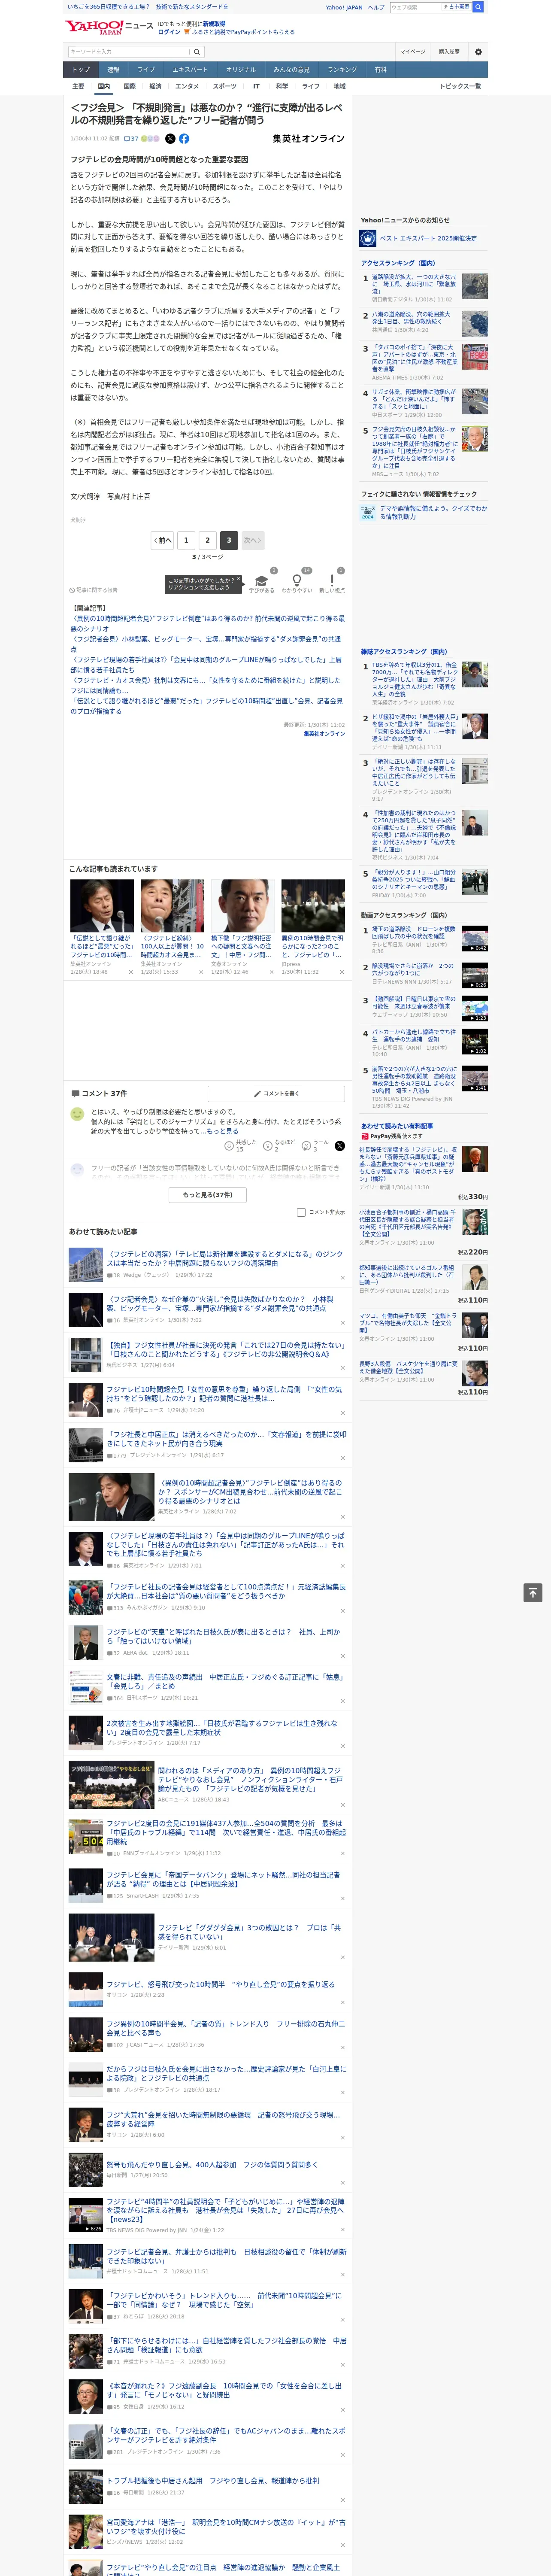
Task: Click なるほど reaction on first comment
Action: coord(280,1146)
